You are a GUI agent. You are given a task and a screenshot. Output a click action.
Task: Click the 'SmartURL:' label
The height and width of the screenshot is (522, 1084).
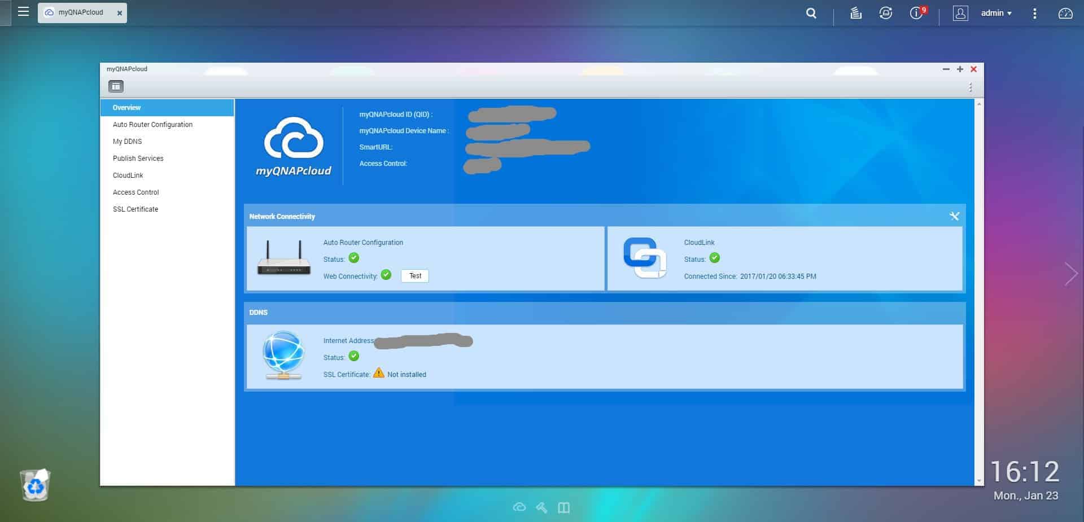coord(376,147)
